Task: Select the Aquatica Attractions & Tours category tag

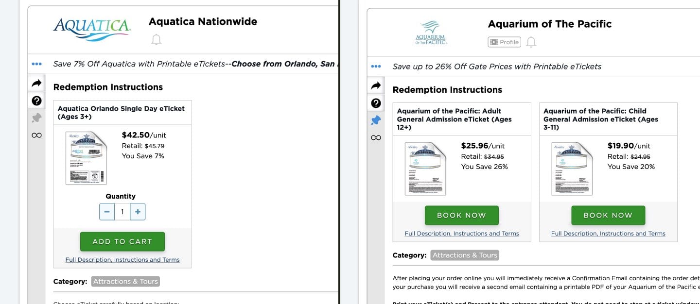Action: (125, 281)
